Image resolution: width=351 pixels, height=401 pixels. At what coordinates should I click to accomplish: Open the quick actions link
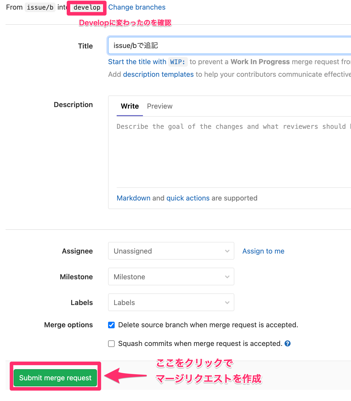coord(188,198)
